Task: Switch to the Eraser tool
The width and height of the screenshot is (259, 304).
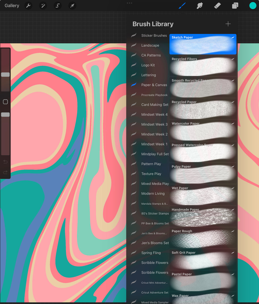Action: (217, 6)
